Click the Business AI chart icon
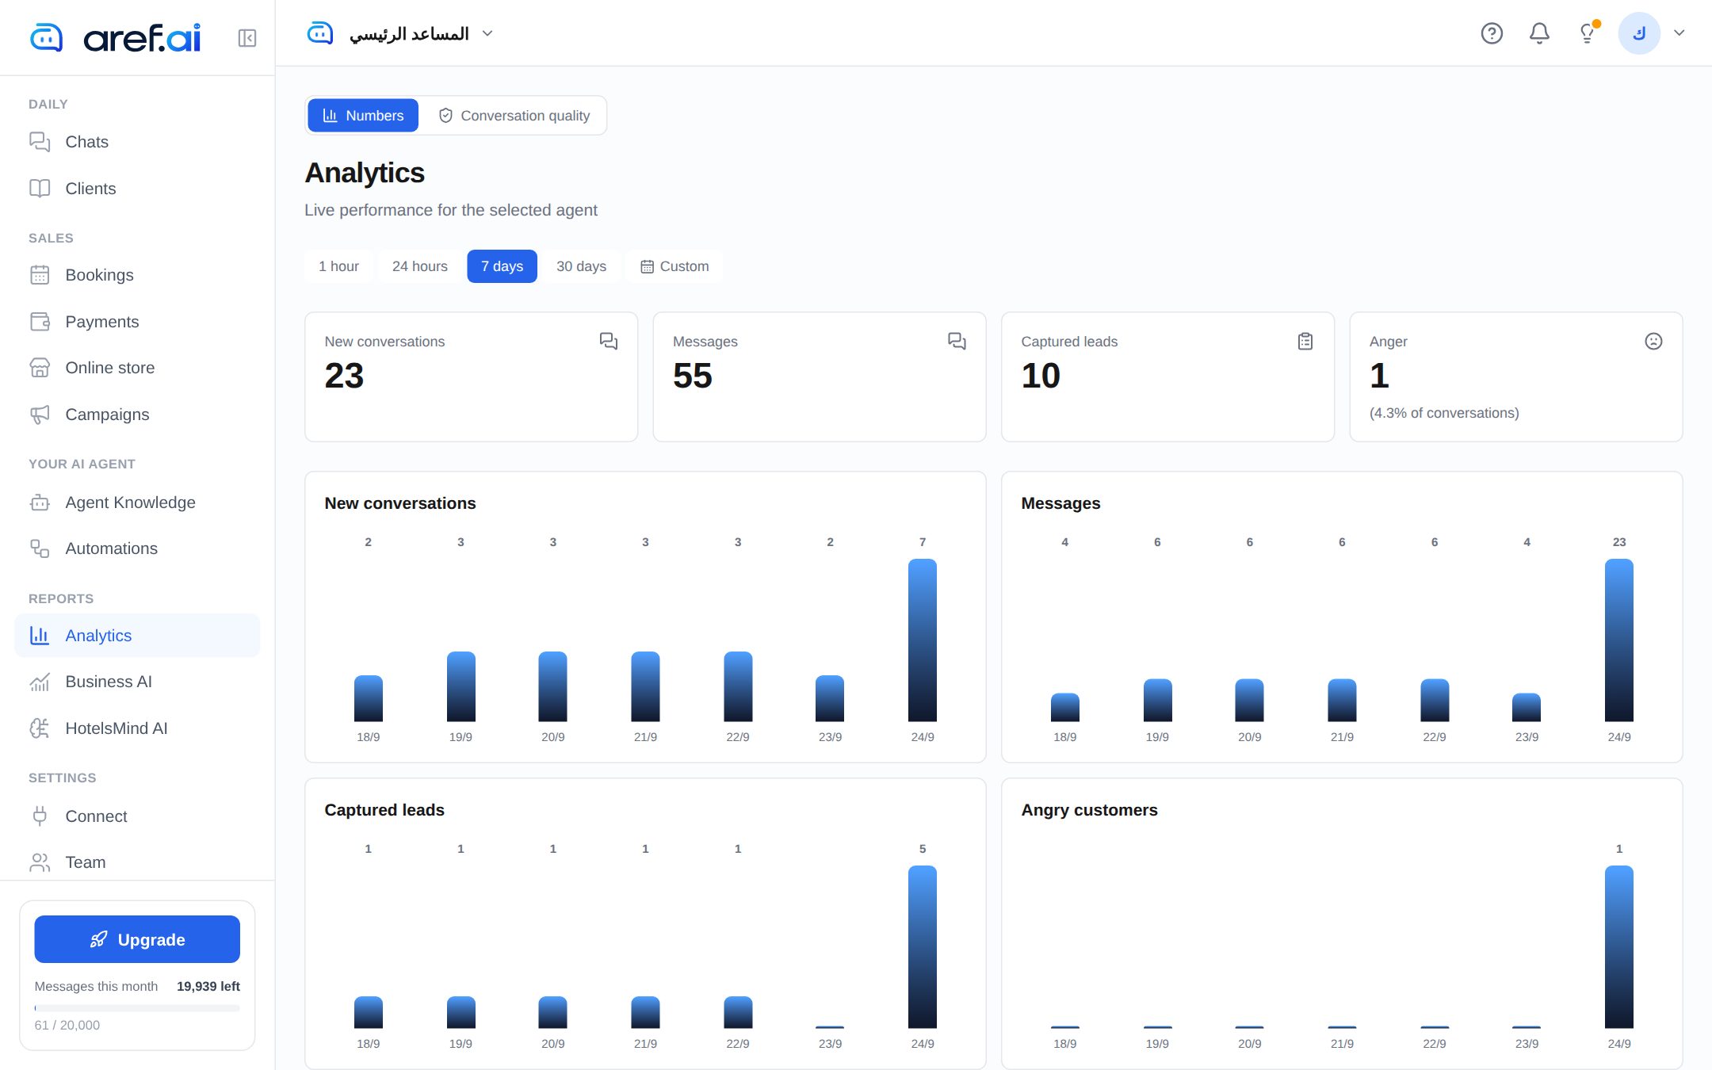 (40, 682)
